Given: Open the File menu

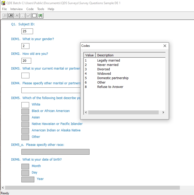Looking at the screenshot, I should pos(4,9).
